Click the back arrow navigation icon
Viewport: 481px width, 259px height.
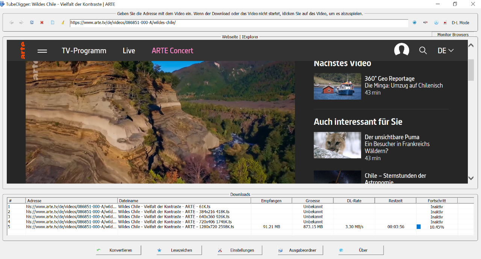pyautogui.click(x=12, y=23)
